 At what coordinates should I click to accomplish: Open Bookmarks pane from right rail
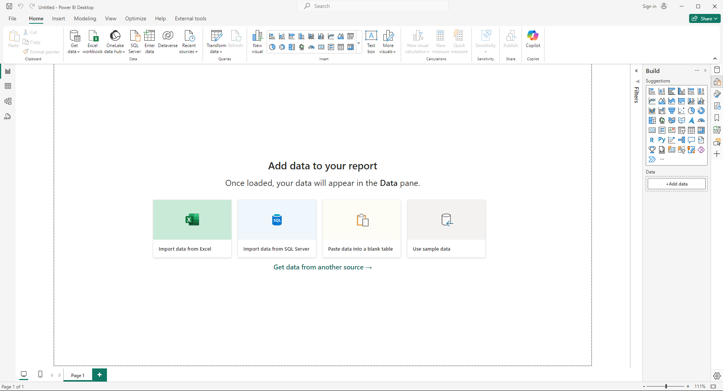(717, 118)
